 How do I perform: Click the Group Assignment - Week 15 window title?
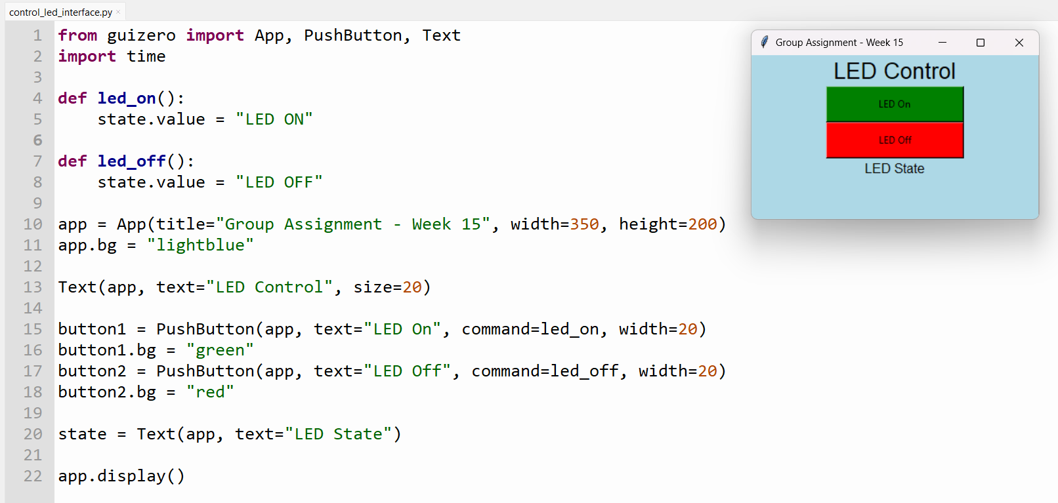pyautogui.click(x=839, y=43)
